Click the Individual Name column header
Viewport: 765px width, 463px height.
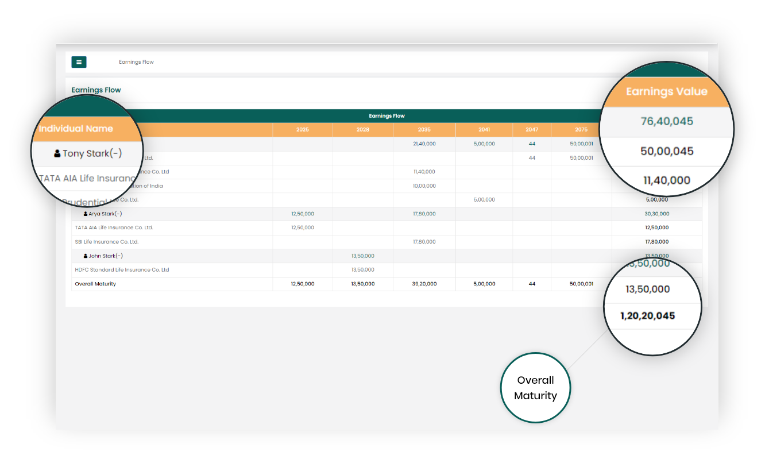pyautogui.click(x=76, y=129)
